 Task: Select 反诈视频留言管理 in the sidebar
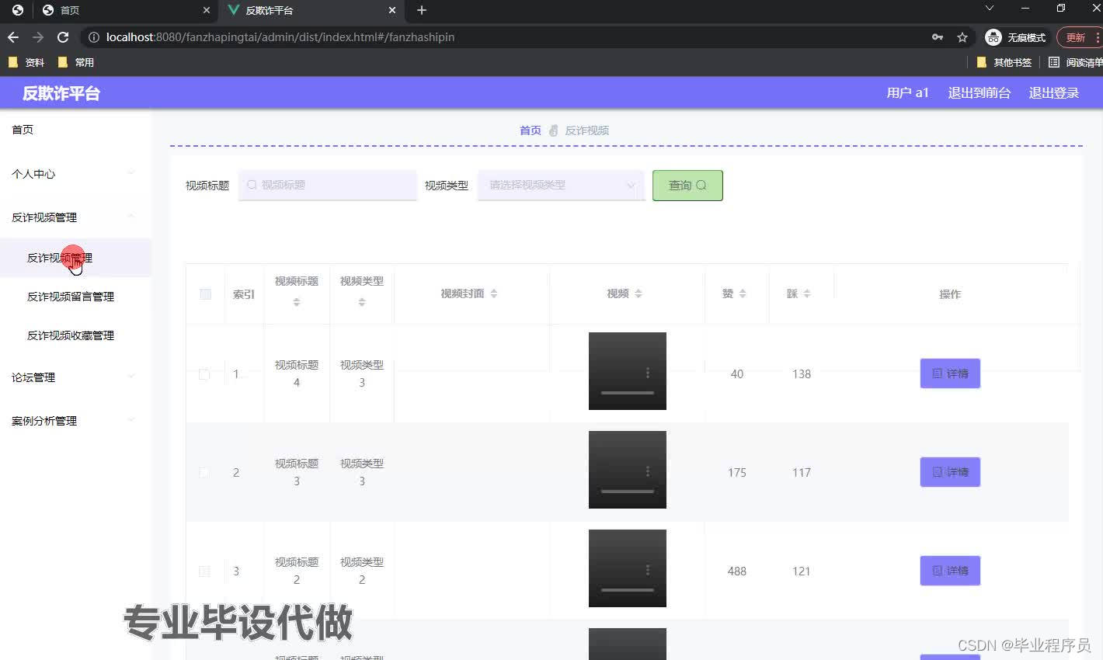[75, 297]
